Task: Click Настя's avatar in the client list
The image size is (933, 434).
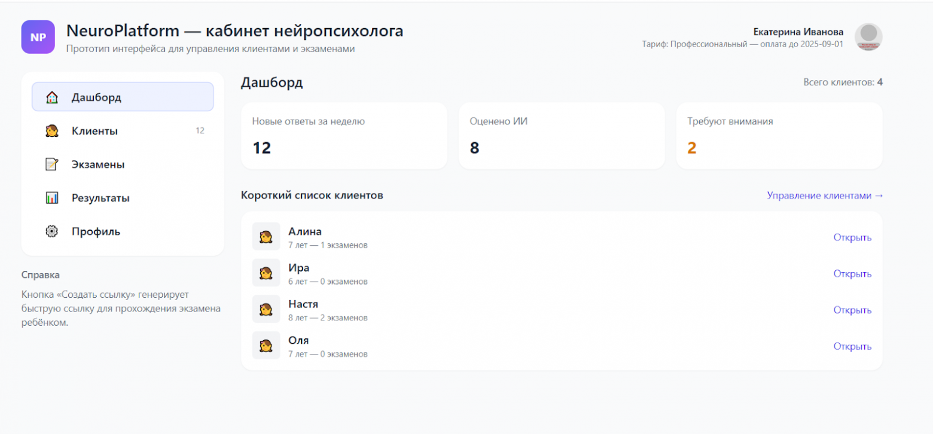Action: tap(266, 309)
